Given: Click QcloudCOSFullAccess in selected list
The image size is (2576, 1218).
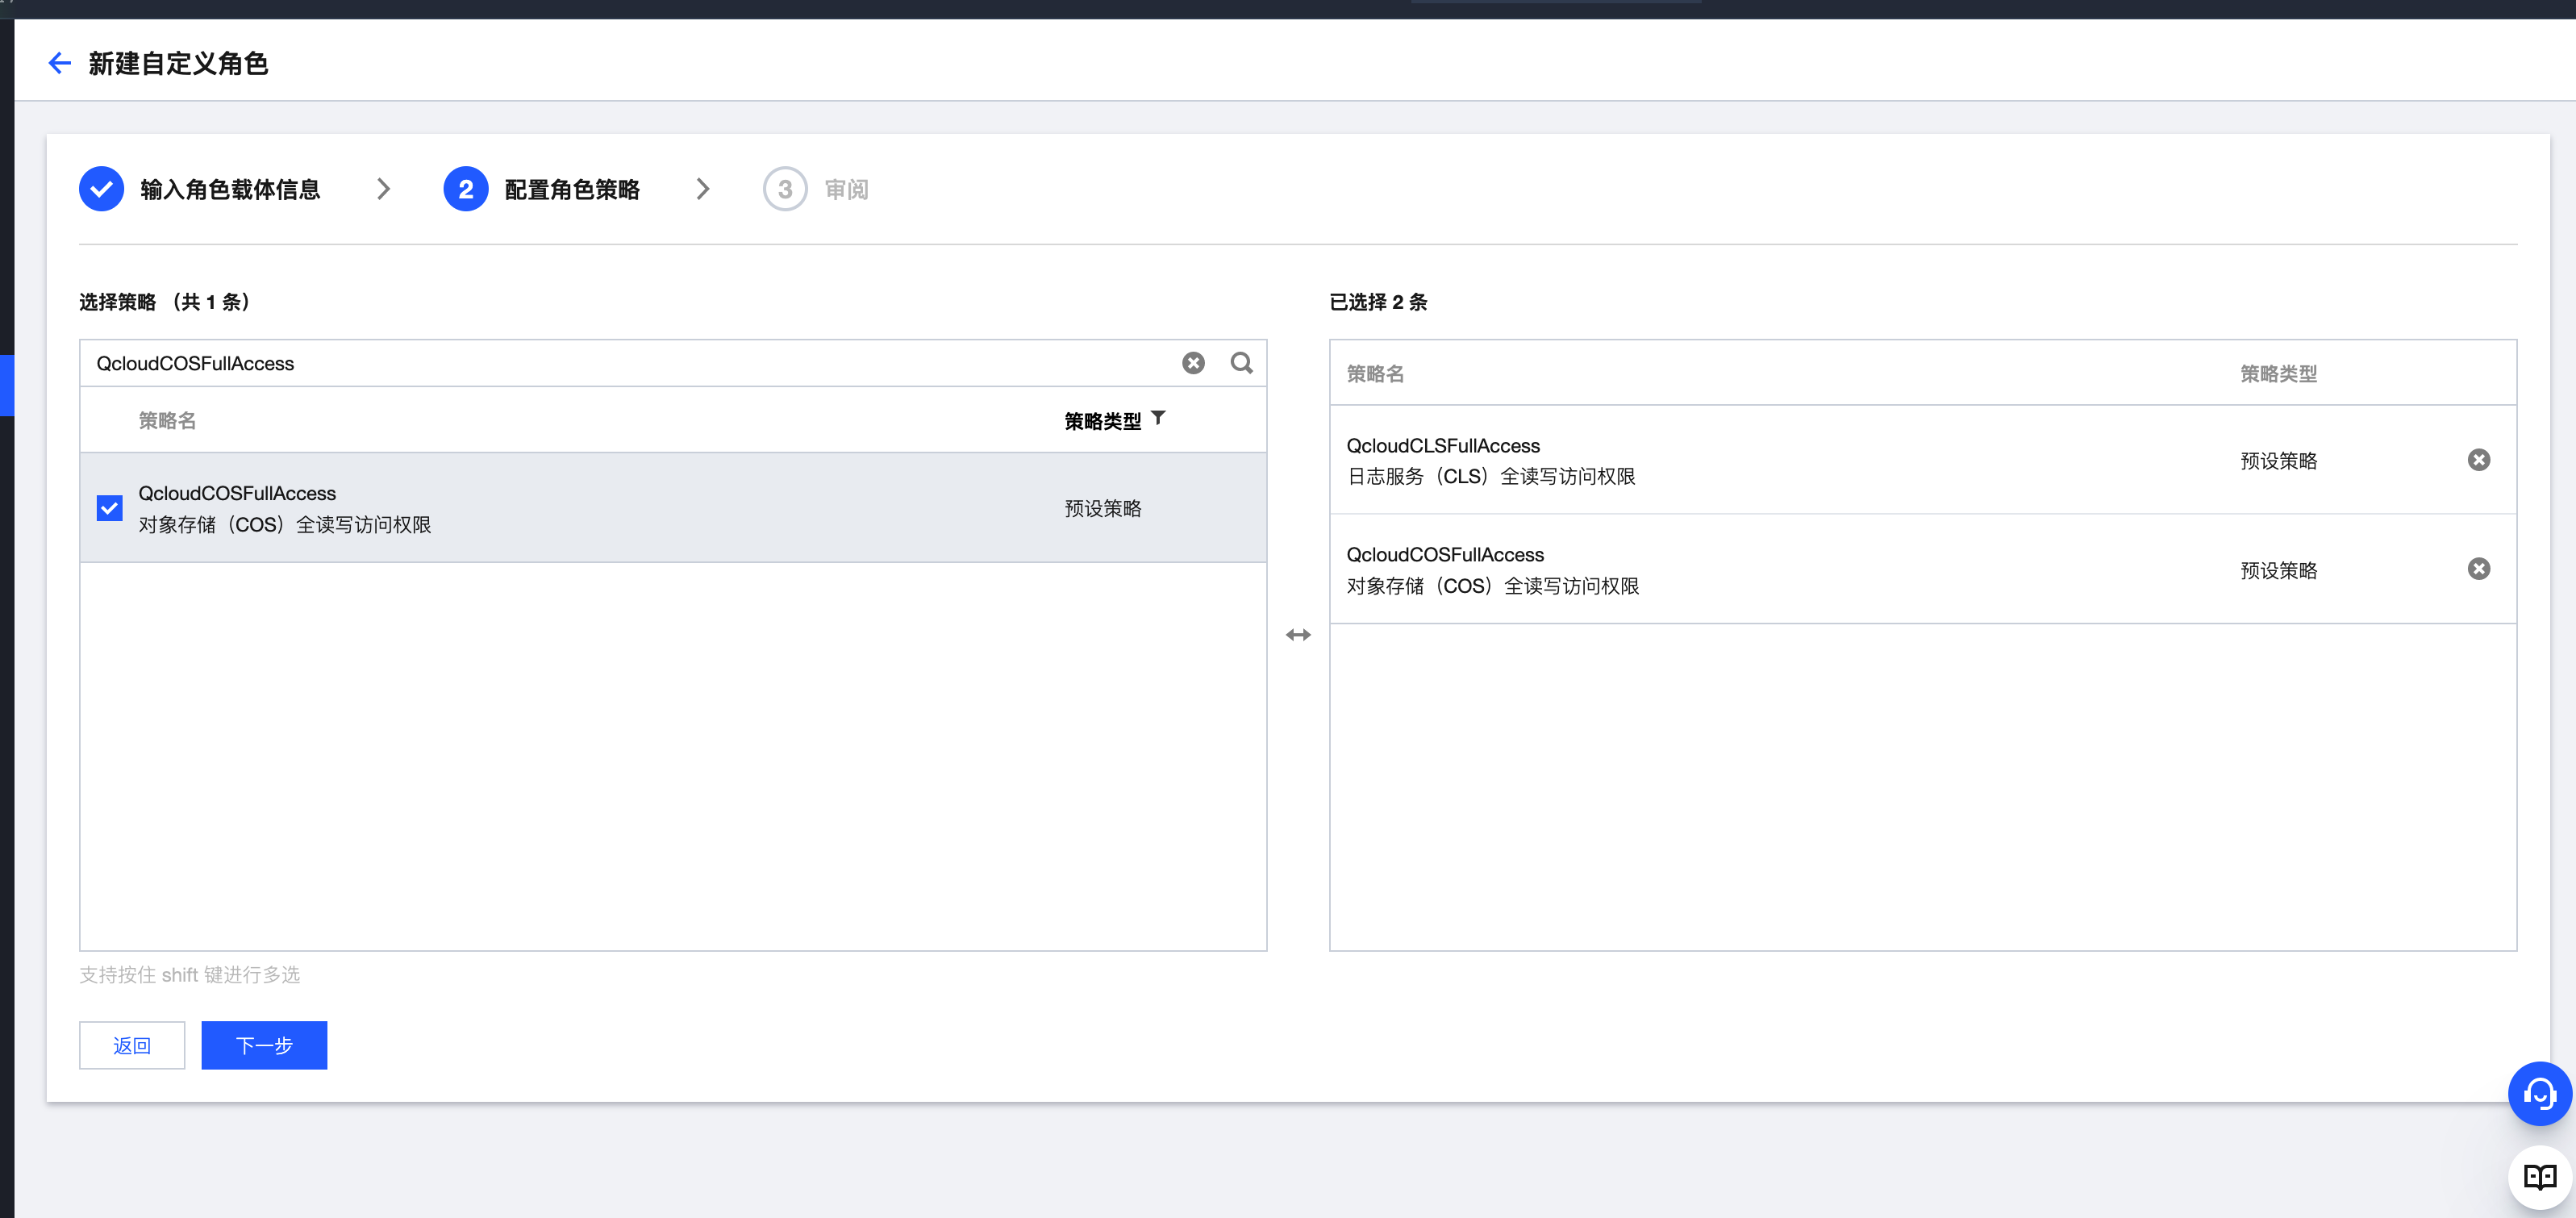Looking at the screenshot, I should (1445, 555).
